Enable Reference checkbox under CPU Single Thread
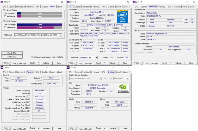Viewport: 198px width, 131px height. 5,16
